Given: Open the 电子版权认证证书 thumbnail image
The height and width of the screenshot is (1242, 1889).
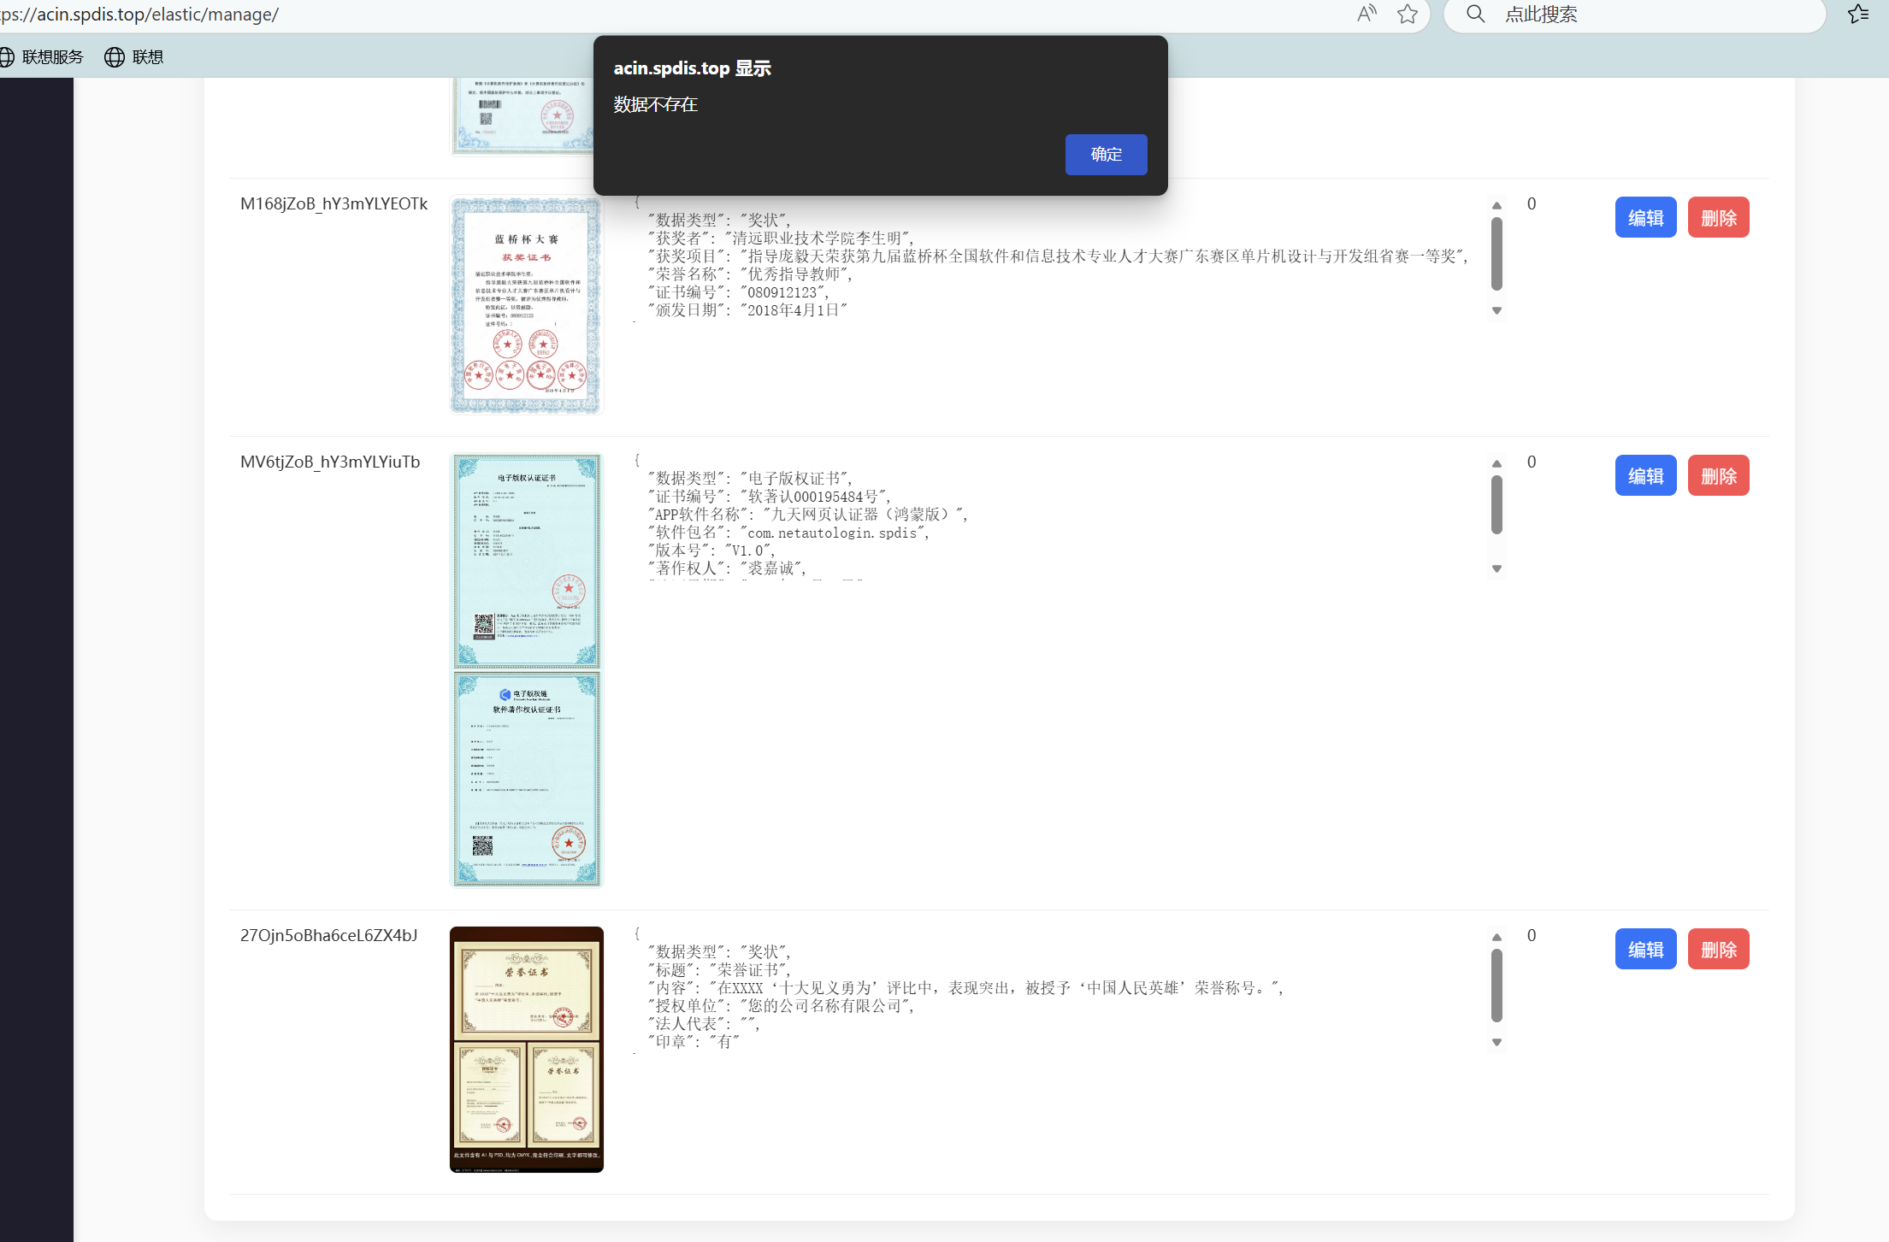Looking at the screenshot, I should point(526,562).
